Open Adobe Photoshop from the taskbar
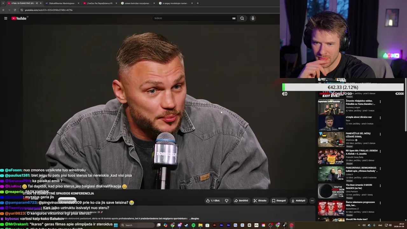Image resolution: width=407 pixels, height=229 pixels. click(x=235, y=225)
